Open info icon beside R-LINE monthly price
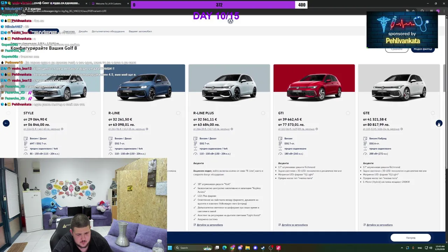 pyautogui.click(x=147, y=129)
